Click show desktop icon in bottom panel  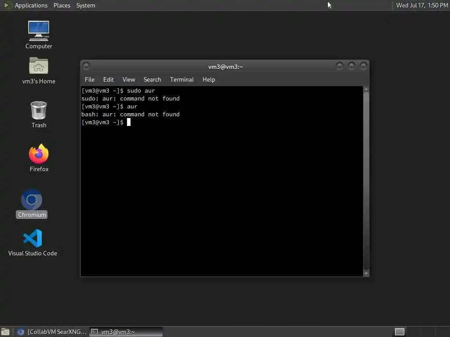(x=5, y=332)
